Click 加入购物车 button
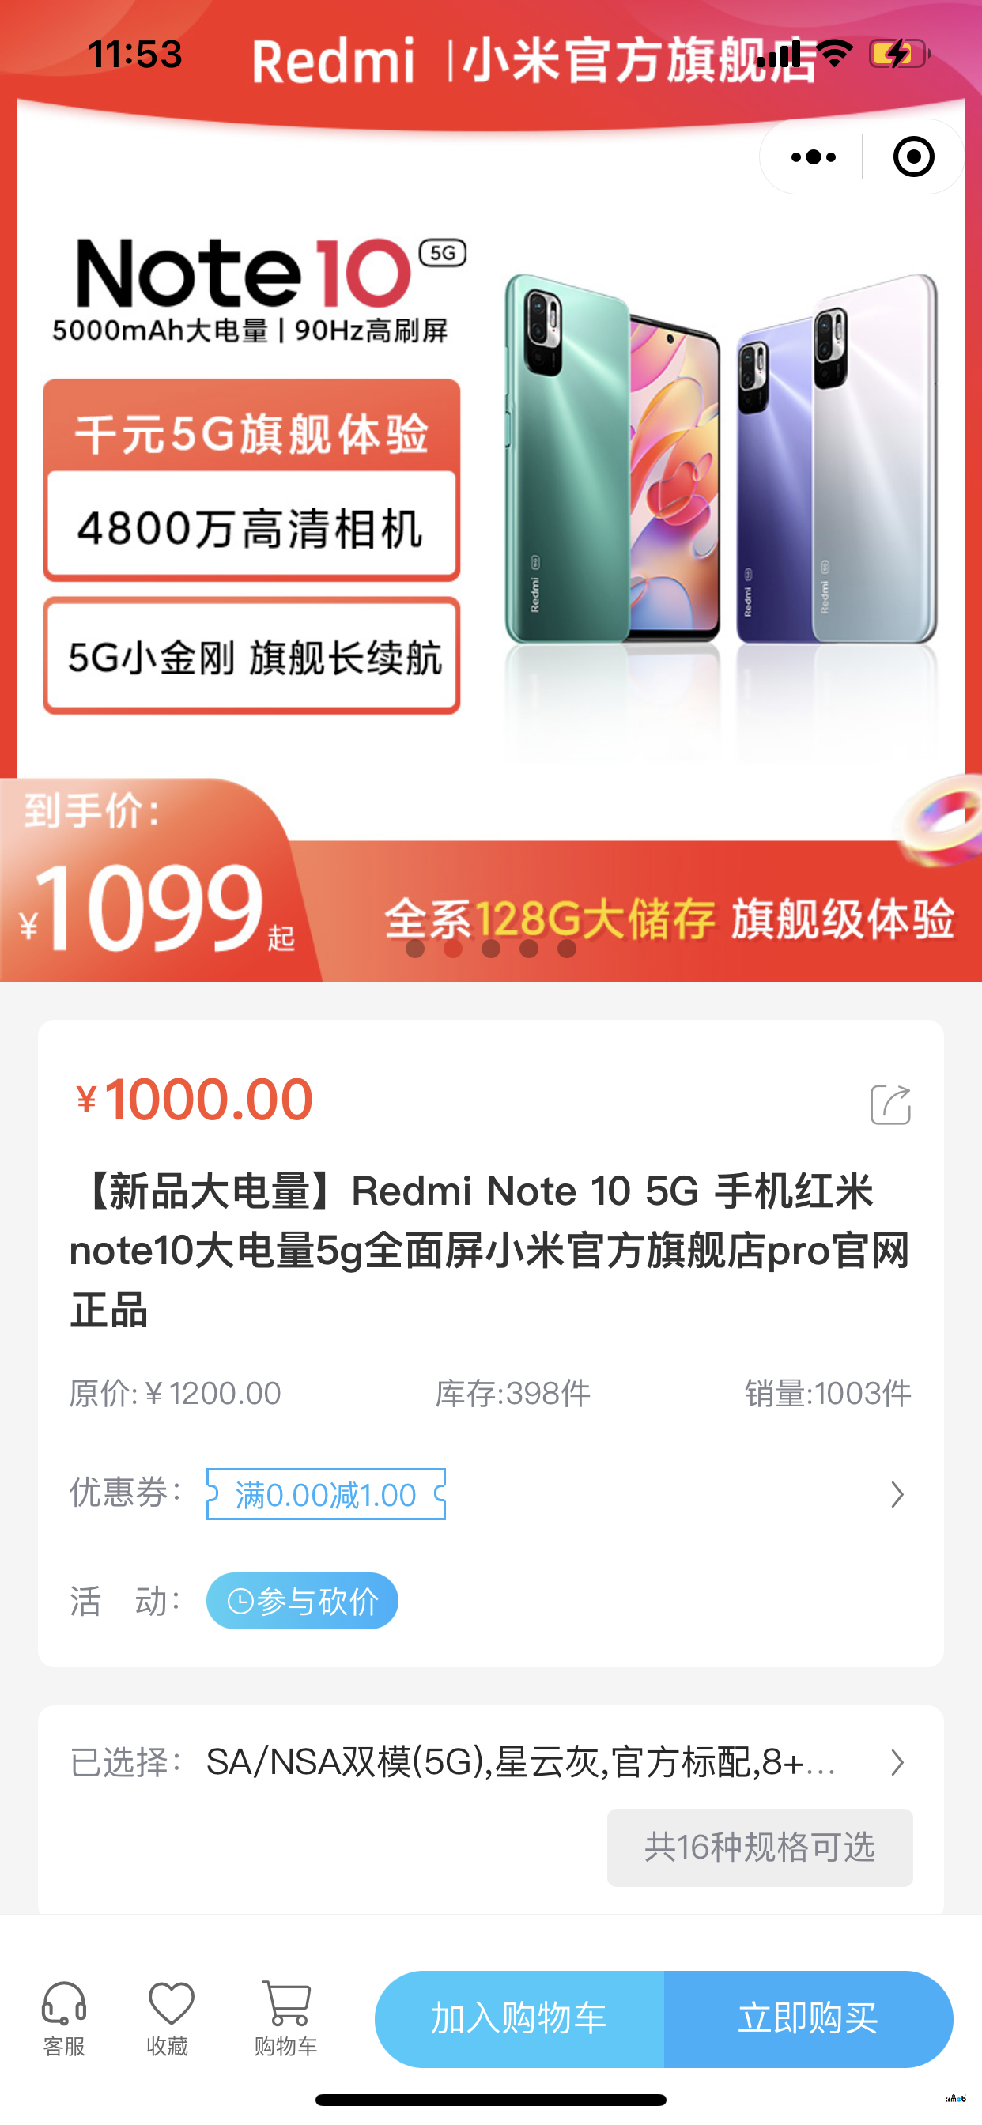The image size is (982, 2125). coord(519,2018)
